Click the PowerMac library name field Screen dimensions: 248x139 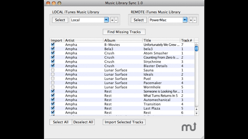click(166, 20)
